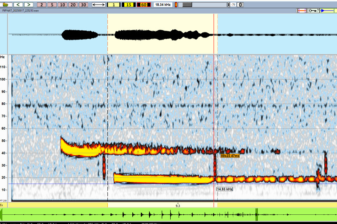Select zoom preset 10
This screenshot has height=224, width=337.
click(62, 5)
